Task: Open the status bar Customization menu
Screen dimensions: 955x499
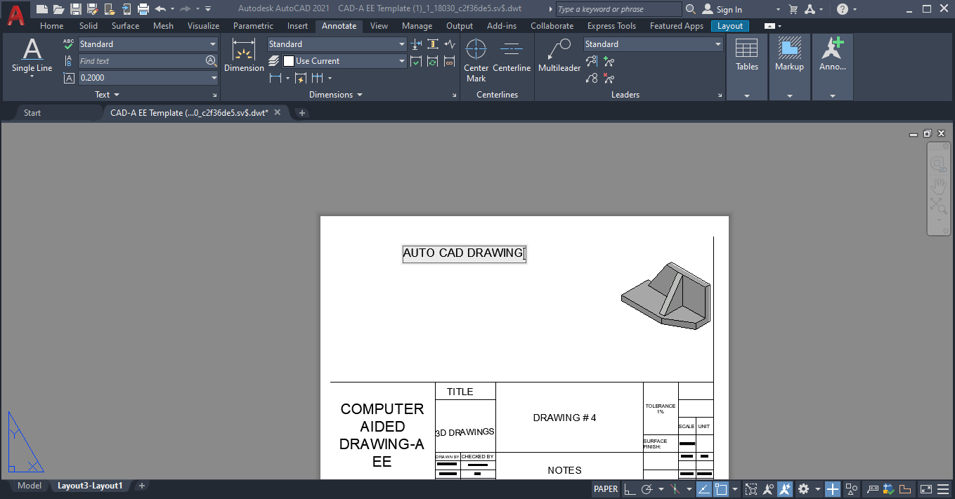Action: (x=942, y=488)
